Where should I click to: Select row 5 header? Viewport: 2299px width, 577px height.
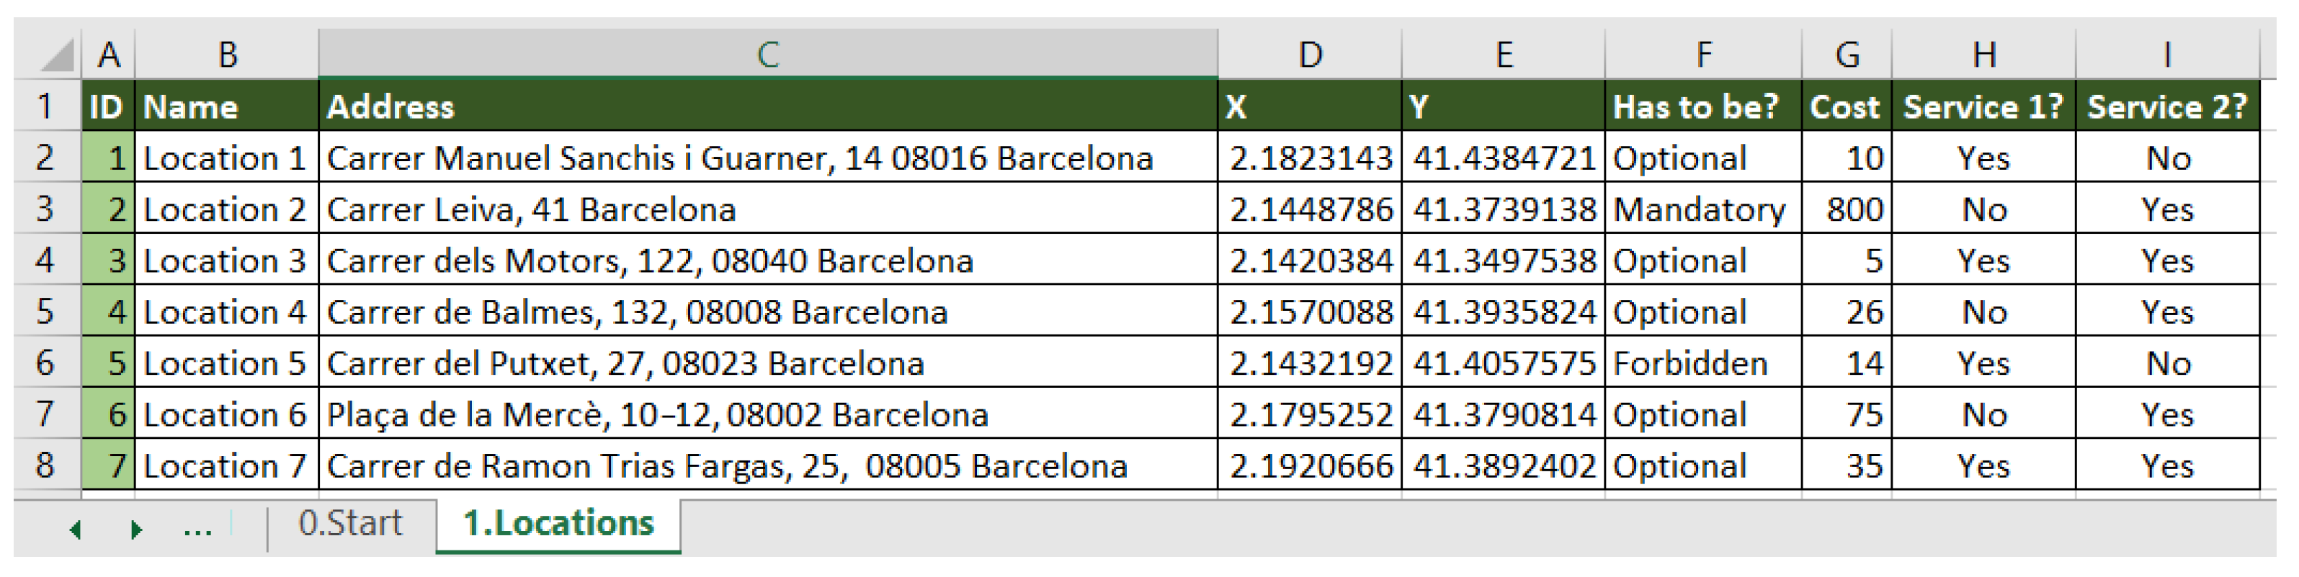[x=45, y=312]
